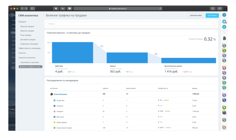Click the search magnifier in right sidebar
This screenshot has width=236, height=140.
(224, 32)
